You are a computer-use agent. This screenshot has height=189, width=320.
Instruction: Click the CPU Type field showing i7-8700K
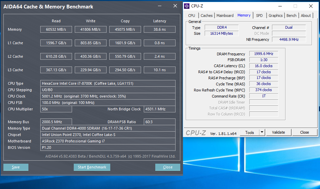(108, 83)
